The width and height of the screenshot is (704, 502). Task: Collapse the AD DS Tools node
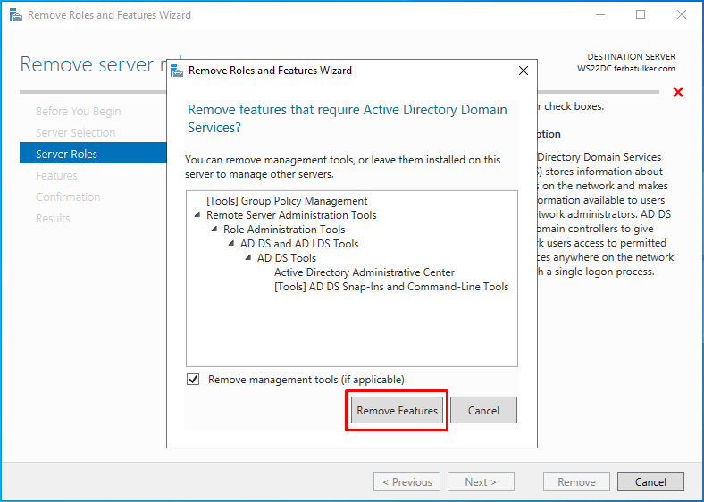click(x=247, y=258)
